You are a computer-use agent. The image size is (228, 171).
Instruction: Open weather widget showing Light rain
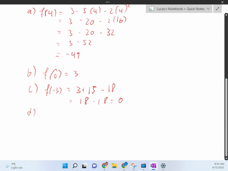tap(14, 166)
